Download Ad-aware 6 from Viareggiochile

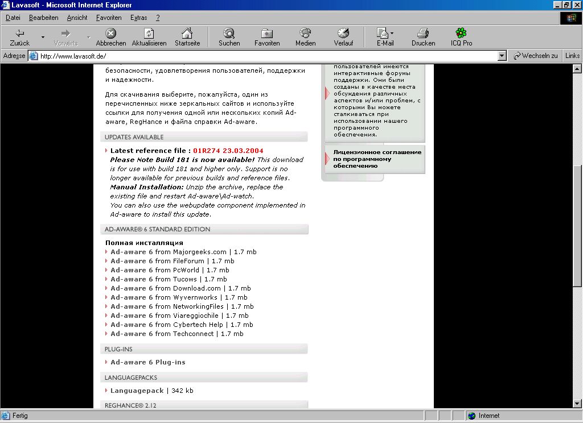(179, 316)
